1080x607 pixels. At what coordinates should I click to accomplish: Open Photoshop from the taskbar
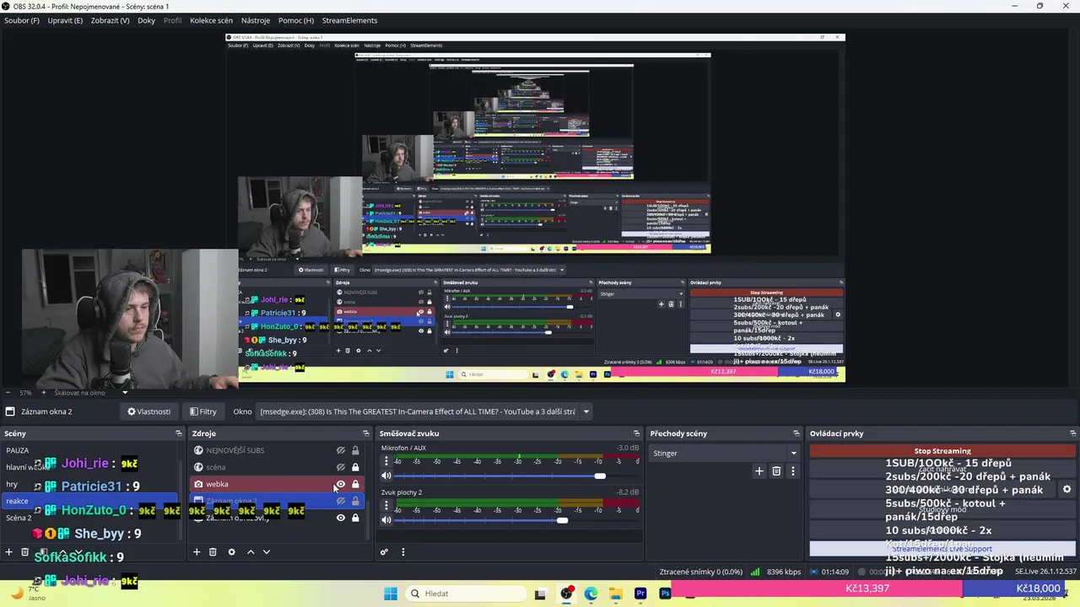pos(665,594)
